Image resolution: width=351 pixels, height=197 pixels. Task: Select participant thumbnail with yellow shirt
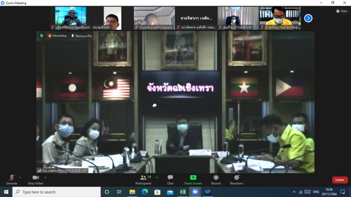(x=280, y=18)
